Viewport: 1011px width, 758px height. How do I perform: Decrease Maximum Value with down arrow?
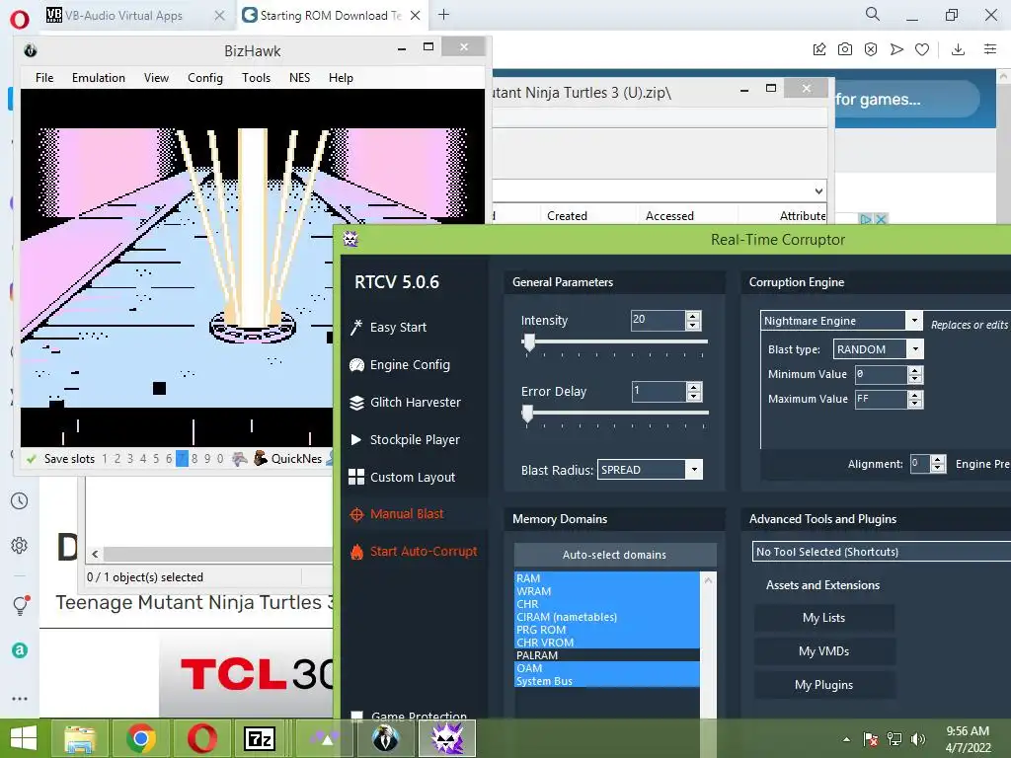coord(915,404)
